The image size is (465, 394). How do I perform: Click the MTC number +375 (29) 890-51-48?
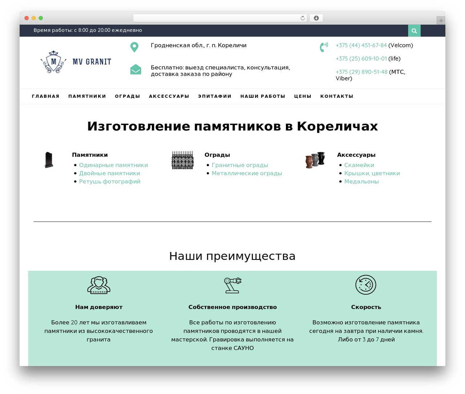(361, 72)
